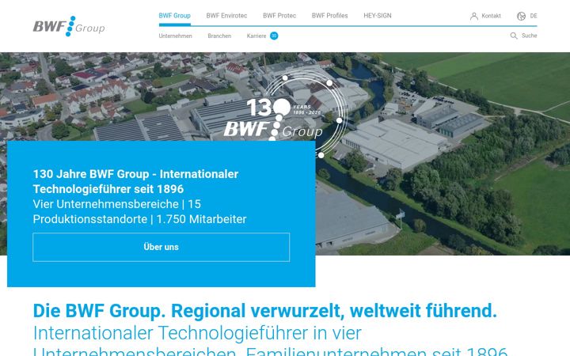Open the BWF Group tab
The image size is (570, 356).
click(x=174, y=16)
